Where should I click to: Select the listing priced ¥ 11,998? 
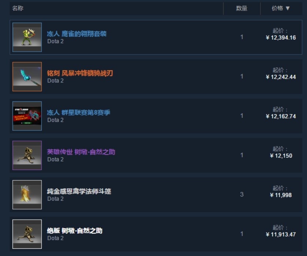click(x=156, y=195)
